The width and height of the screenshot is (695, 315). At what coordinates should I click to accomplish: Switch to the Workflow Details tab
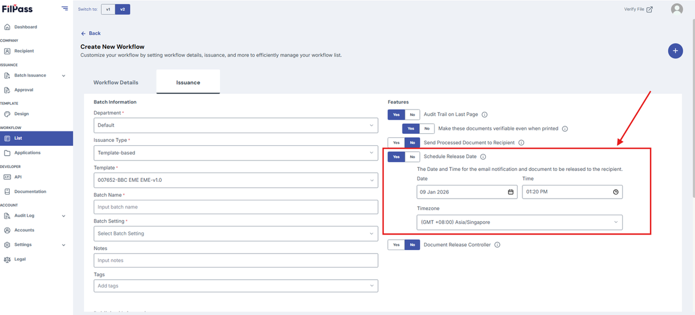[116, 82]
